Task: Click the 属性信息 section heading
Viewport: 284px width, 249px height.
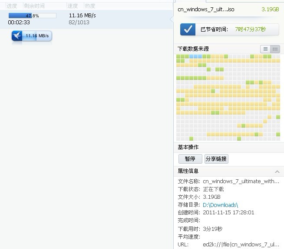Action: pos(188,171)
